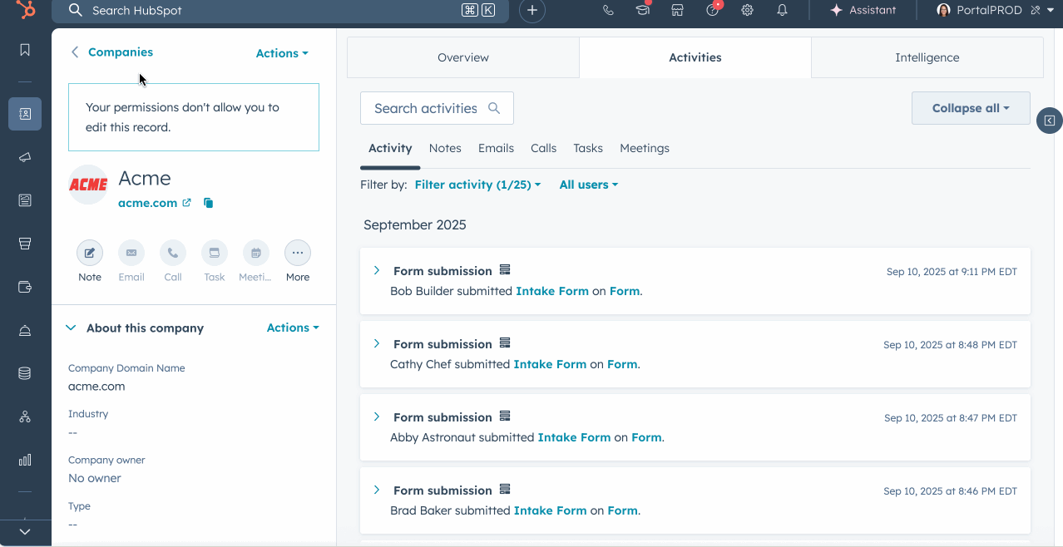1063x547 pixels.
Task: Switch to the Overview tab
Action: [x=463, y=57]
